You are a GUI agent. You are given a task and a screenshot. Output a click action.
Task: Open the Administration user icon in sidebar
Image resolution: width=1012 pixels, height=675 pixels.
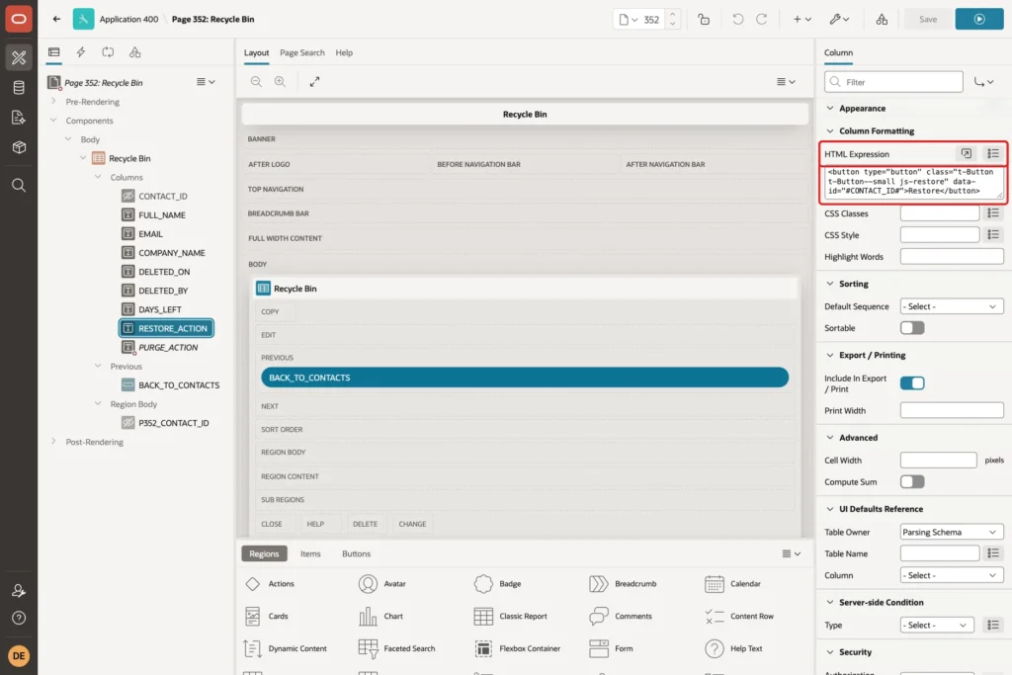click(19, 590)
